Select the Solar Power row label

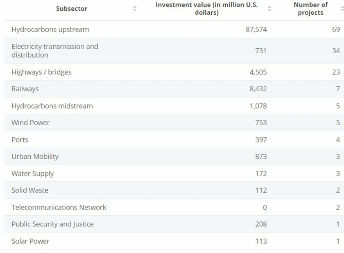(x=30, y=241)
